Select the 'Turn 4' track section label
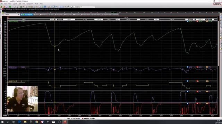Screen dimensions: 222x124 (99, 19)
